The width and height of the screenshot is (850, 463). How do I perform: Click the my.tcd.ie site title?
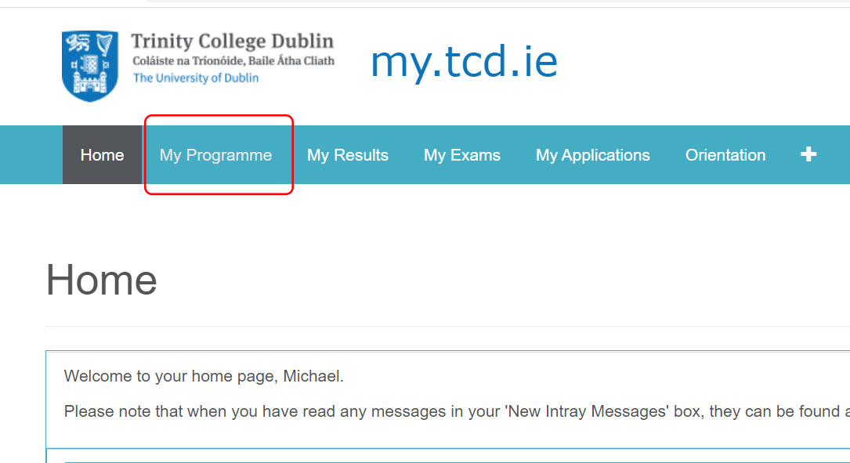pyautogui.click(x=464, y=63)
